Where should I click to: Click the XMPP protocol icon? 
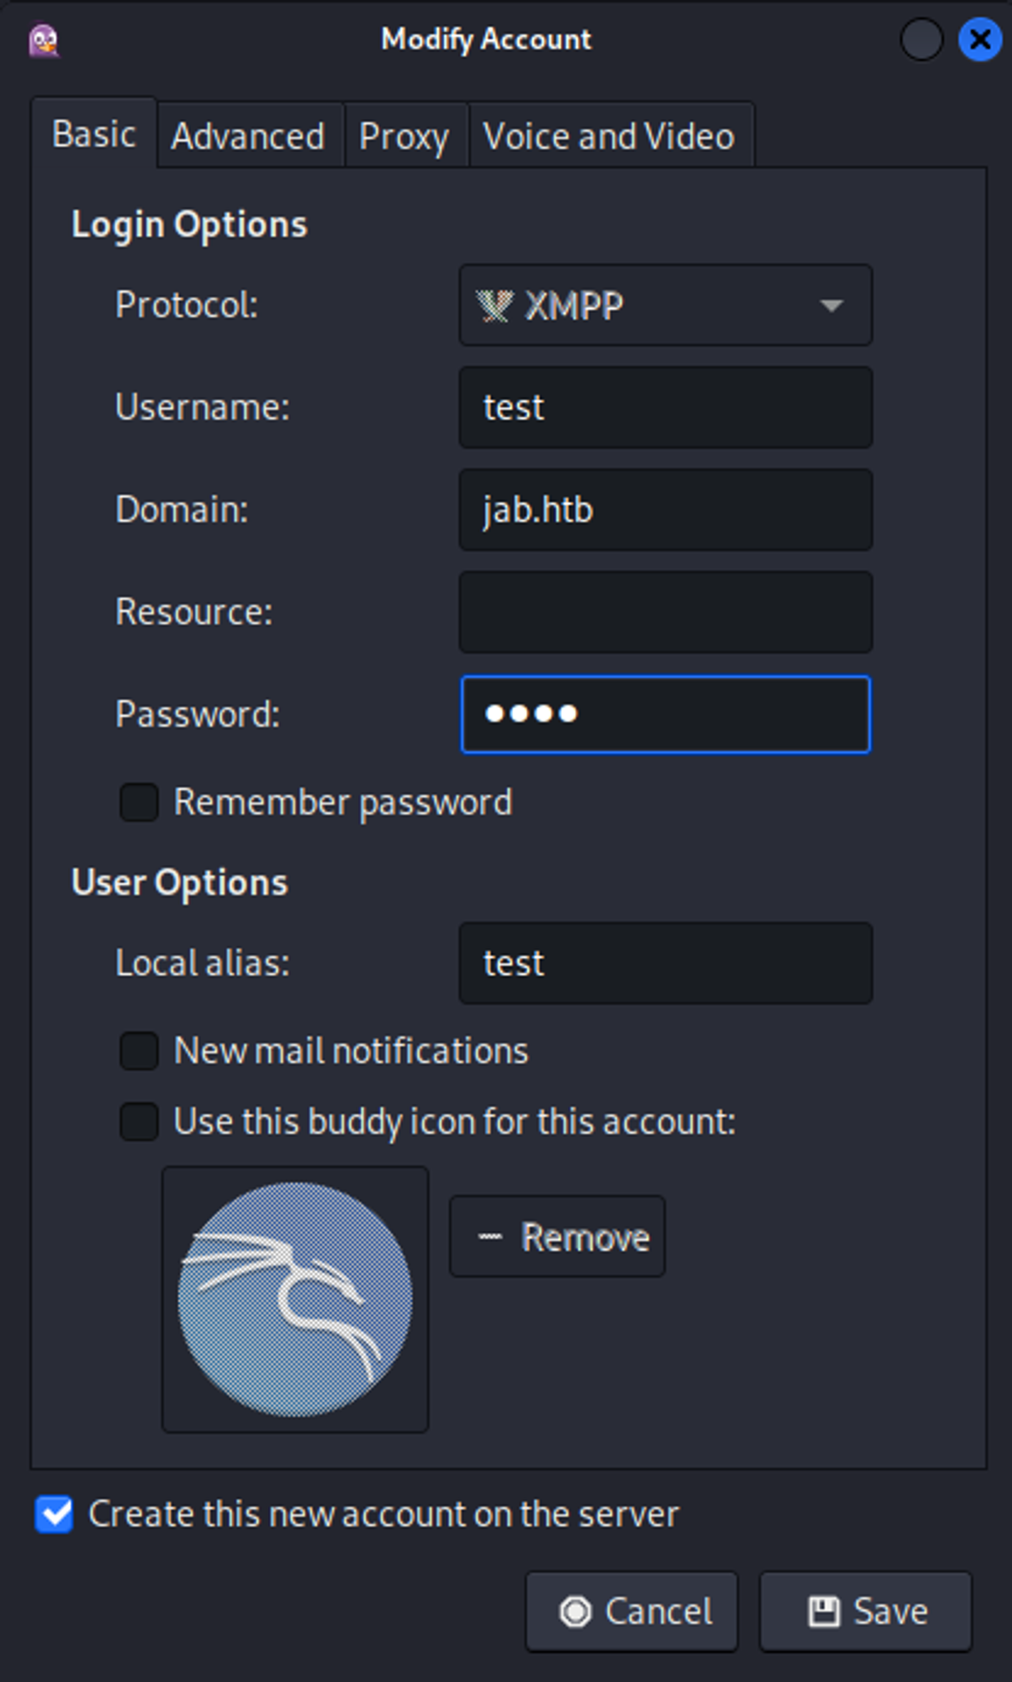(x=494, y=306)
